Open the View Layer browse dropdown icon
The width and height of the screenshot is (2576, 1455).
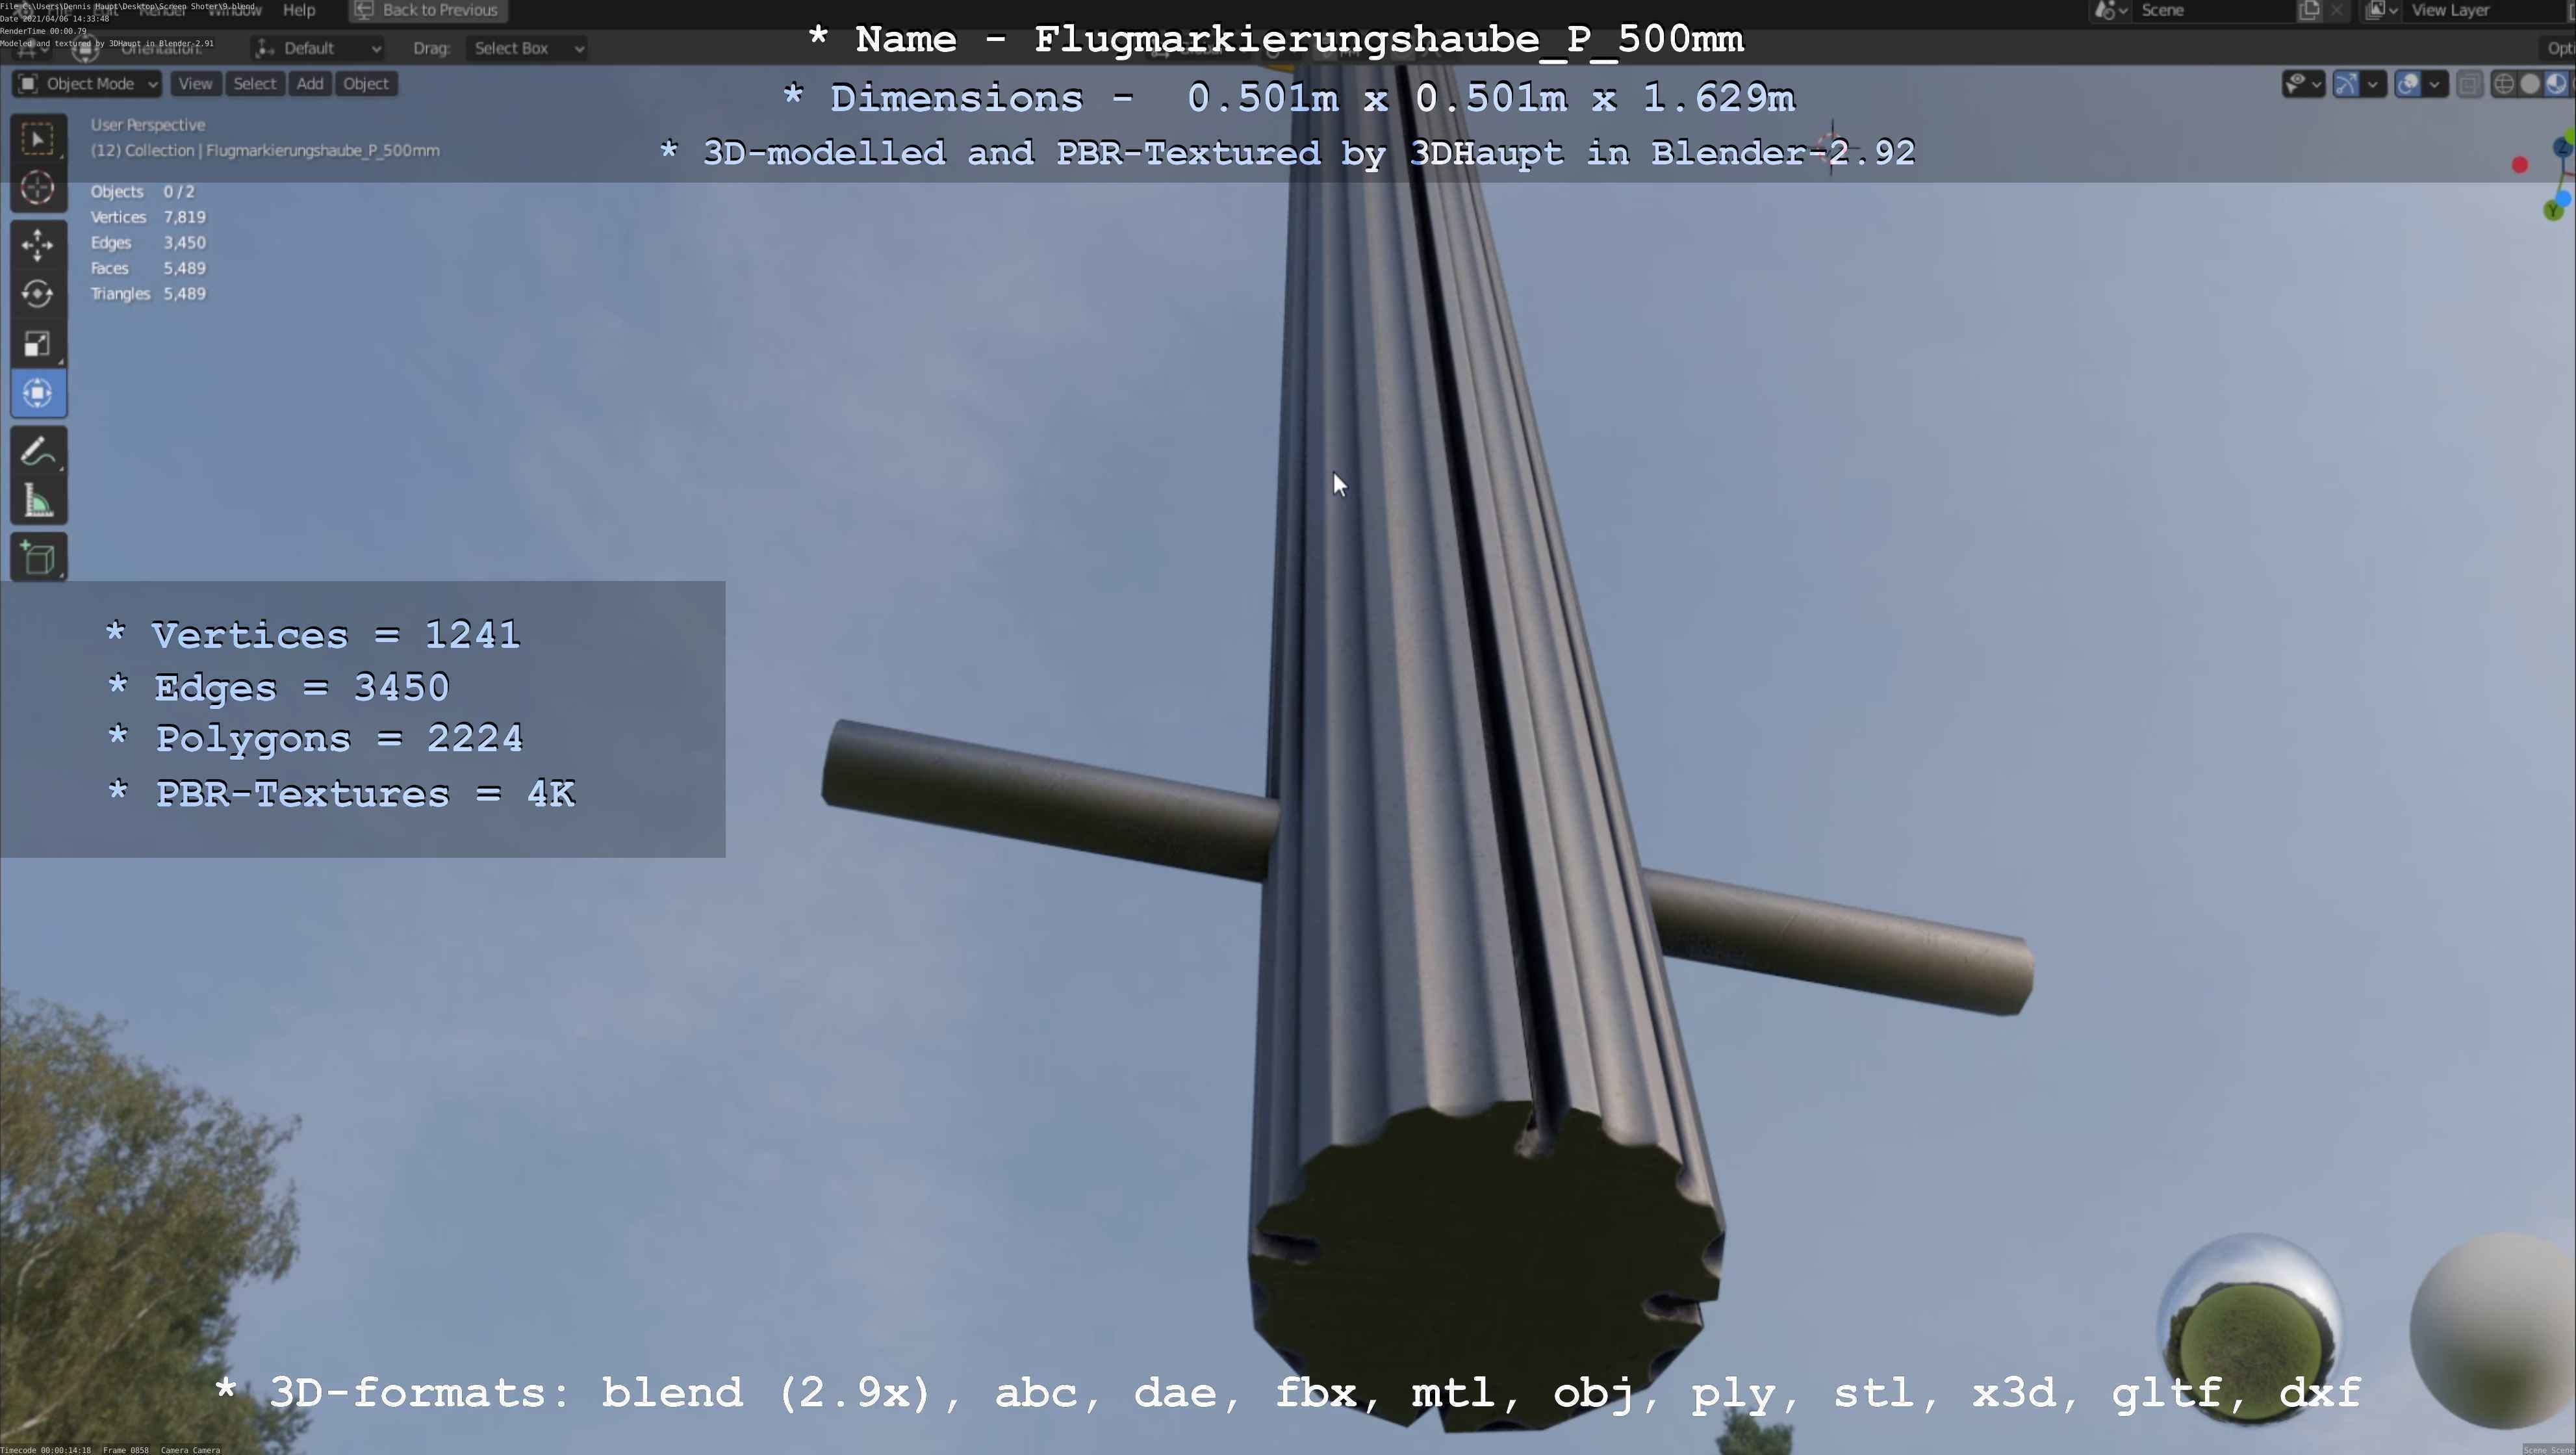tap(2382, 10)
